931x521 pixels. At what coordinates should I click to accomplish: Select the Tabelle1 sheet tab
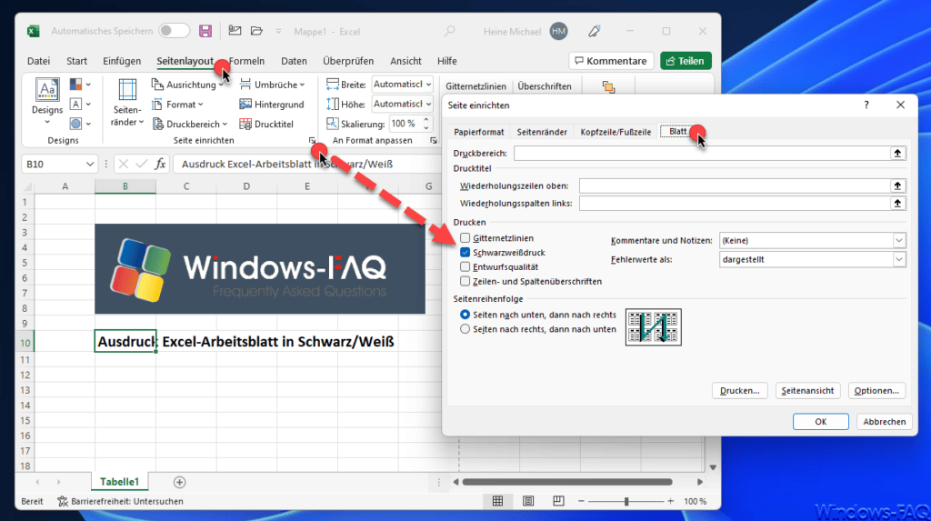point(119,482)
